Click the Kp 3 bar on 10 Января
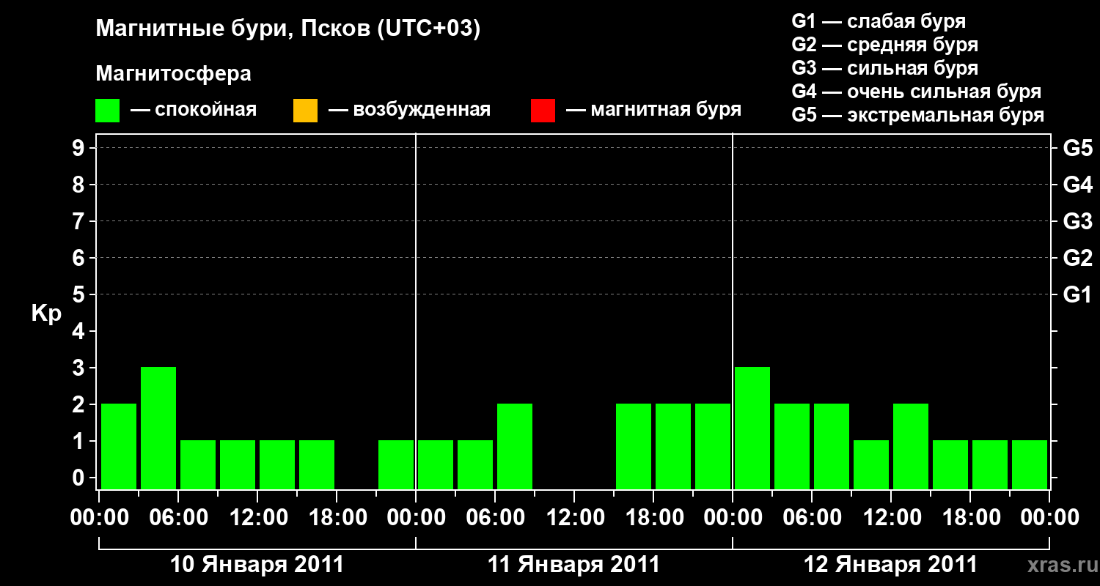 (x=158, y=428)
